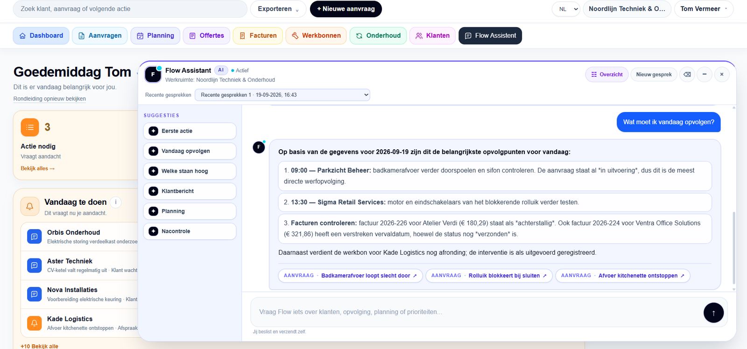Open request Rolluik blokkeert bij sluiten
Screen dimensions: 747x349
(x=489, y=276)
